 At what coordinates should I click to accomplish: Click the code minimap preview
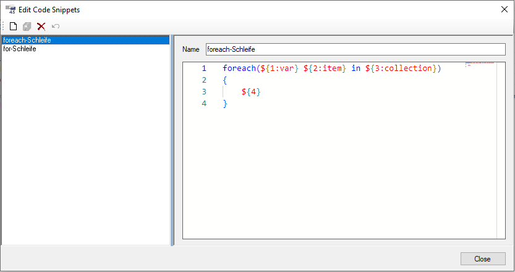coord(480,64)
